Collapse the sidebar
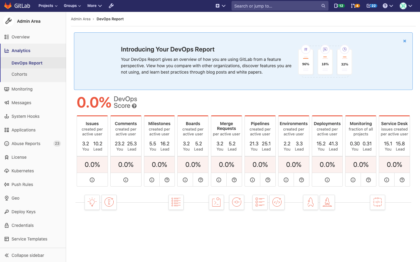 [x=28, y=255]
